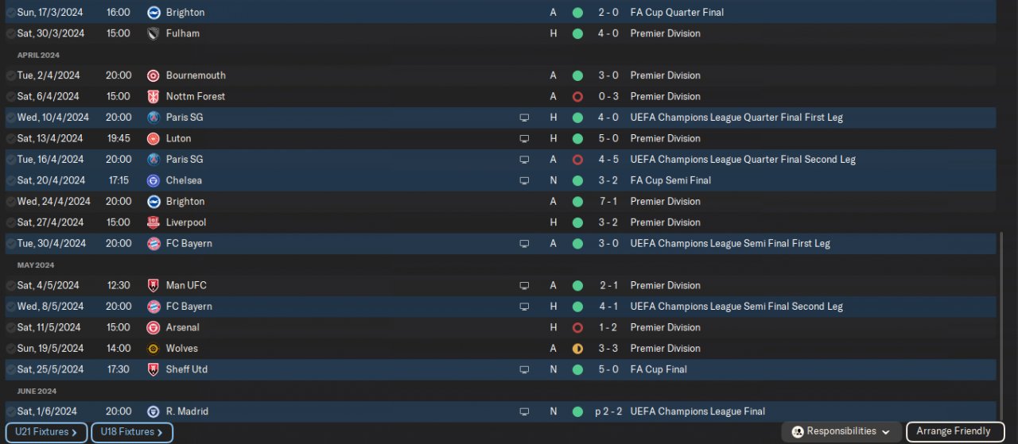Open the Liverpool team link
1018x444 pixels.
coord(186,222)
